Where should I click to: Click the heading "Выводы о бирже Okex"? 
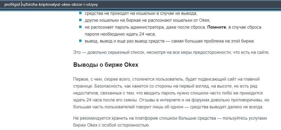[x=106, y=65]
